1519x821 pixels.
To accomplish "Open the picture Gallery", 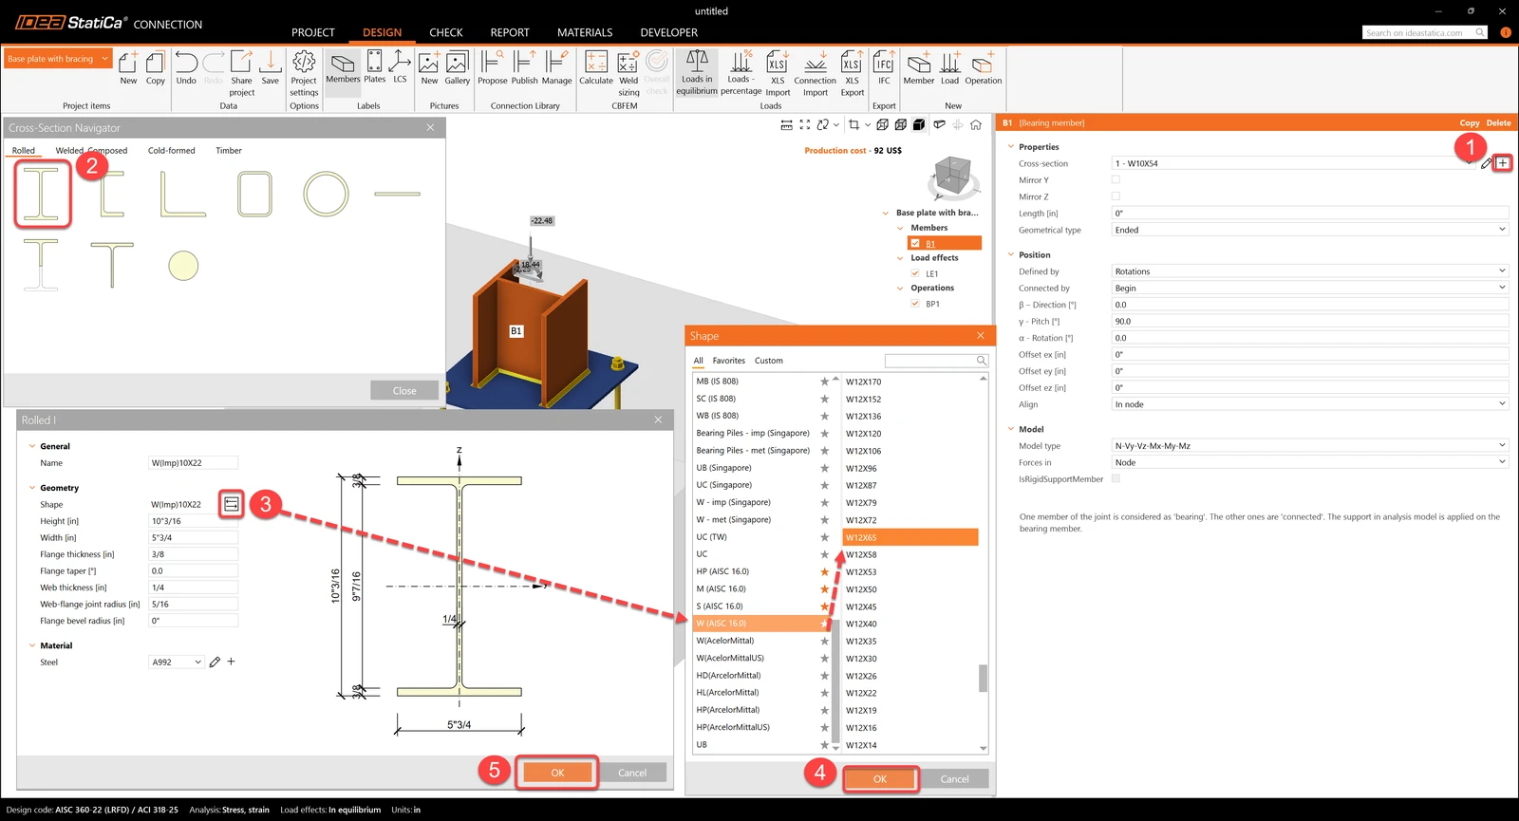I will 458,68.
